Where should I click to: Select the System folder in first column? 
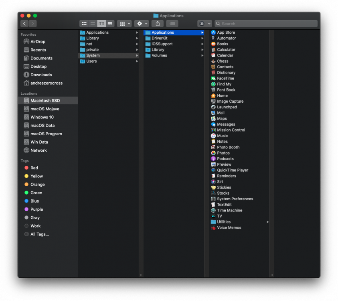(109, 55)
